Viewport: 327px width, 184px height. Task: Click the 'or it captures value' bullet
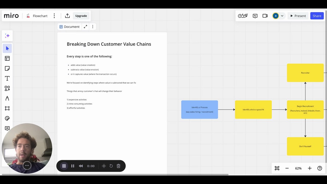94,74
